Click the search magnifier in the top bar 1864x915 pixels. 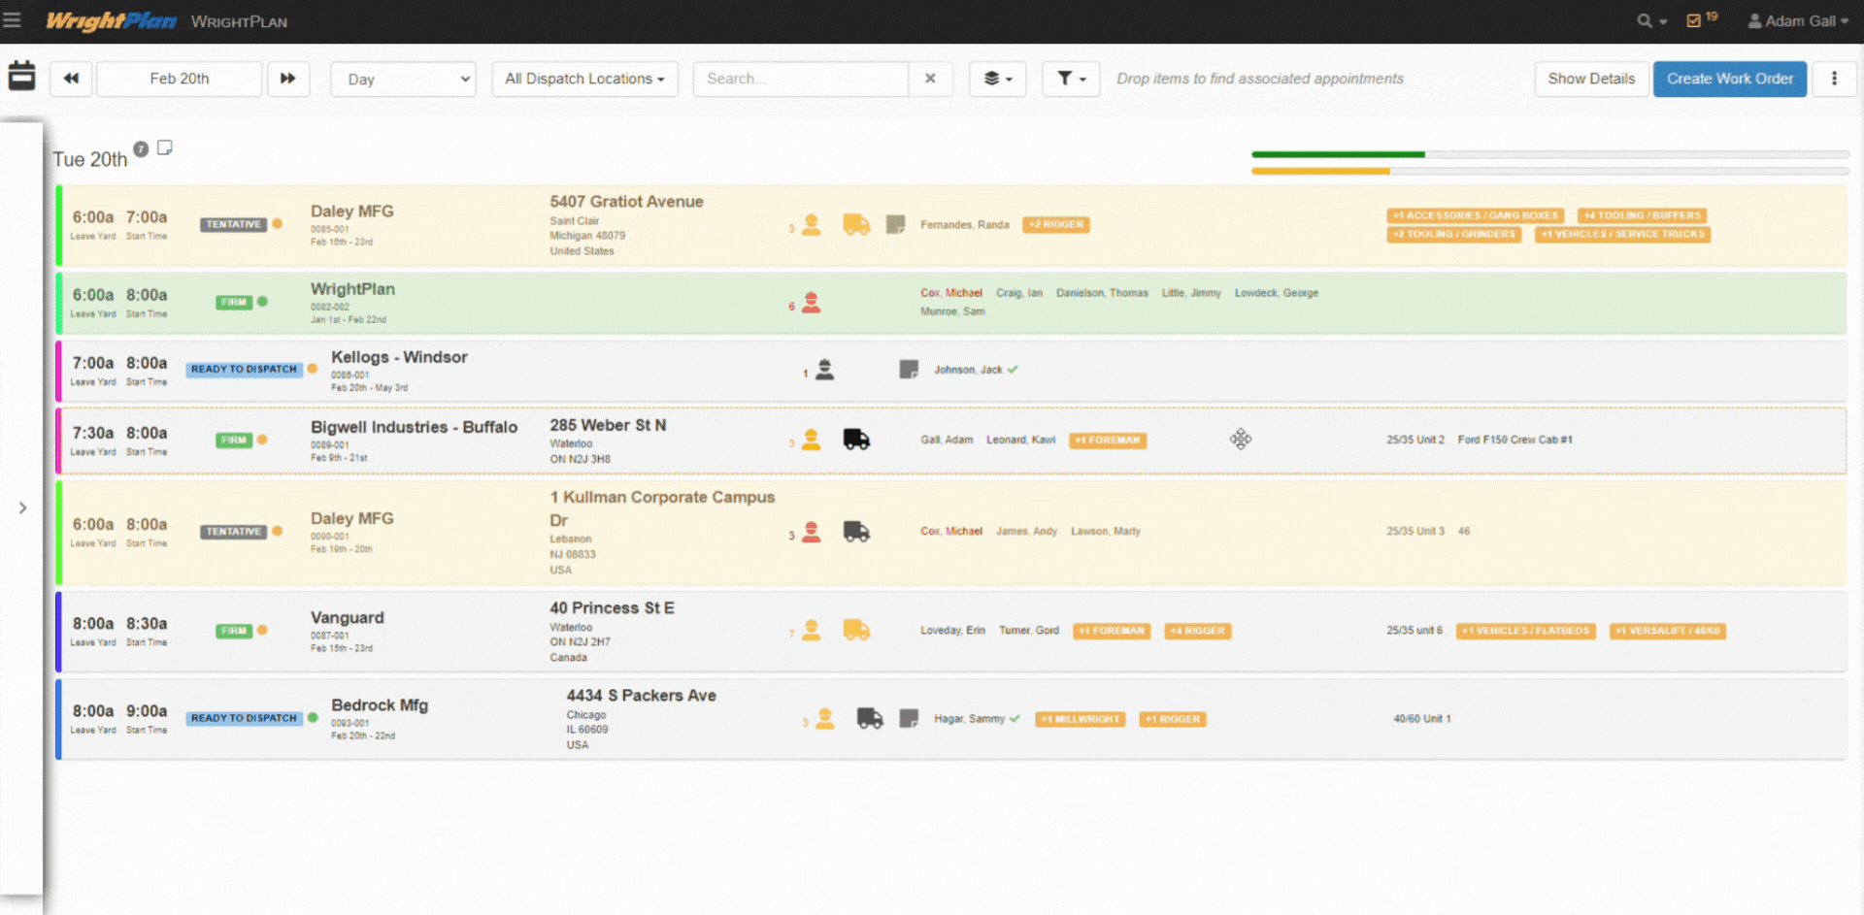[1645, 19]
